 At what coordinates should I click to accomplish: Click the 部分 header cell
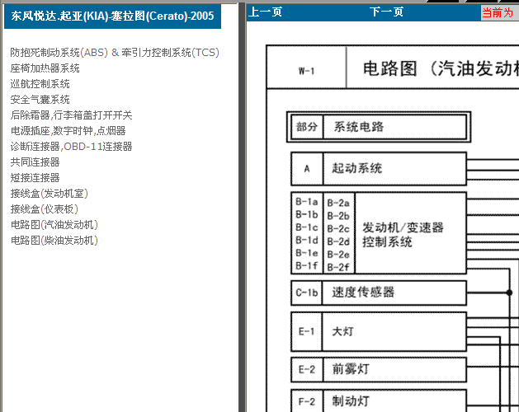[307, 127]
